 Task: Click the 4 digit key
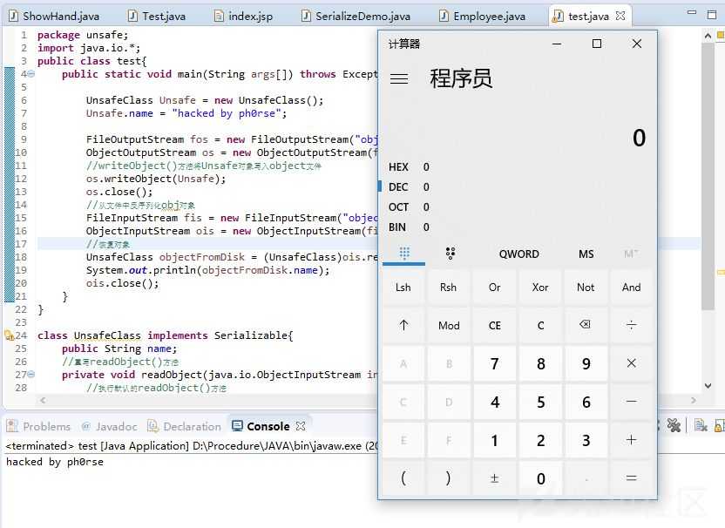point(494,402)
